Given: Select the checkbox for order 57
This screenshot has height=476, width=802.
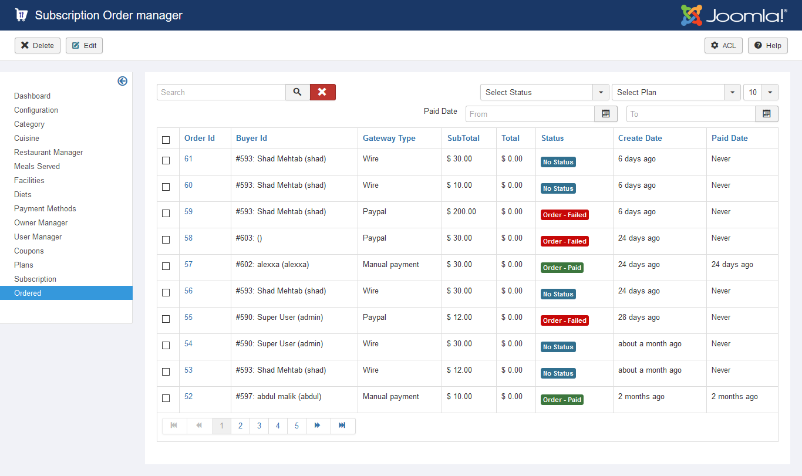Looking at the screenshot, I should pyautogui.click(x=166, y=266).
